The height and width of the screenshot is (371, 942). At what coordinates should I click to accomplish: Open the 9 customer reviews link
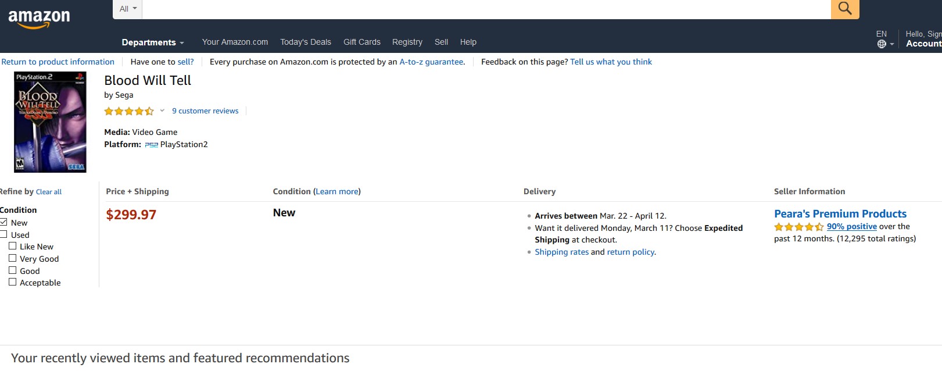205,110
